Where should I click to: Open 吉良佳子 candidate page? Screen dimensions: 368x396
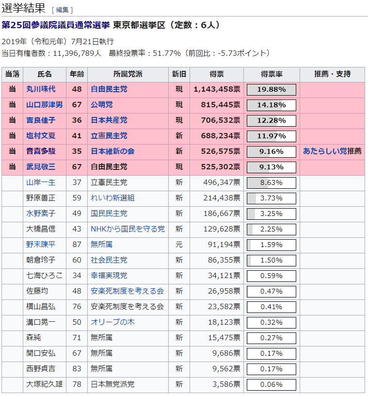click(41, 120)
